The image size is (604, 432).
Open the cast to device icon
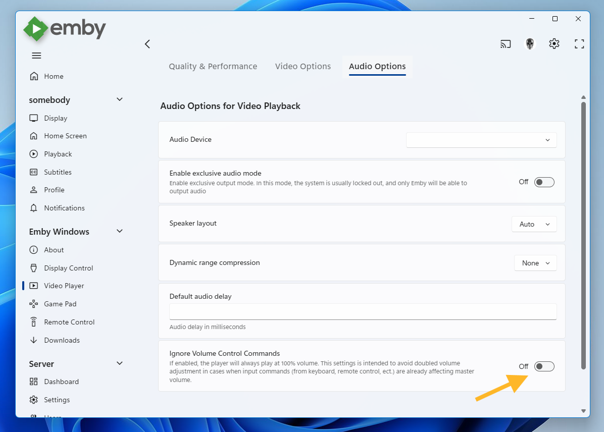(506, 44)
